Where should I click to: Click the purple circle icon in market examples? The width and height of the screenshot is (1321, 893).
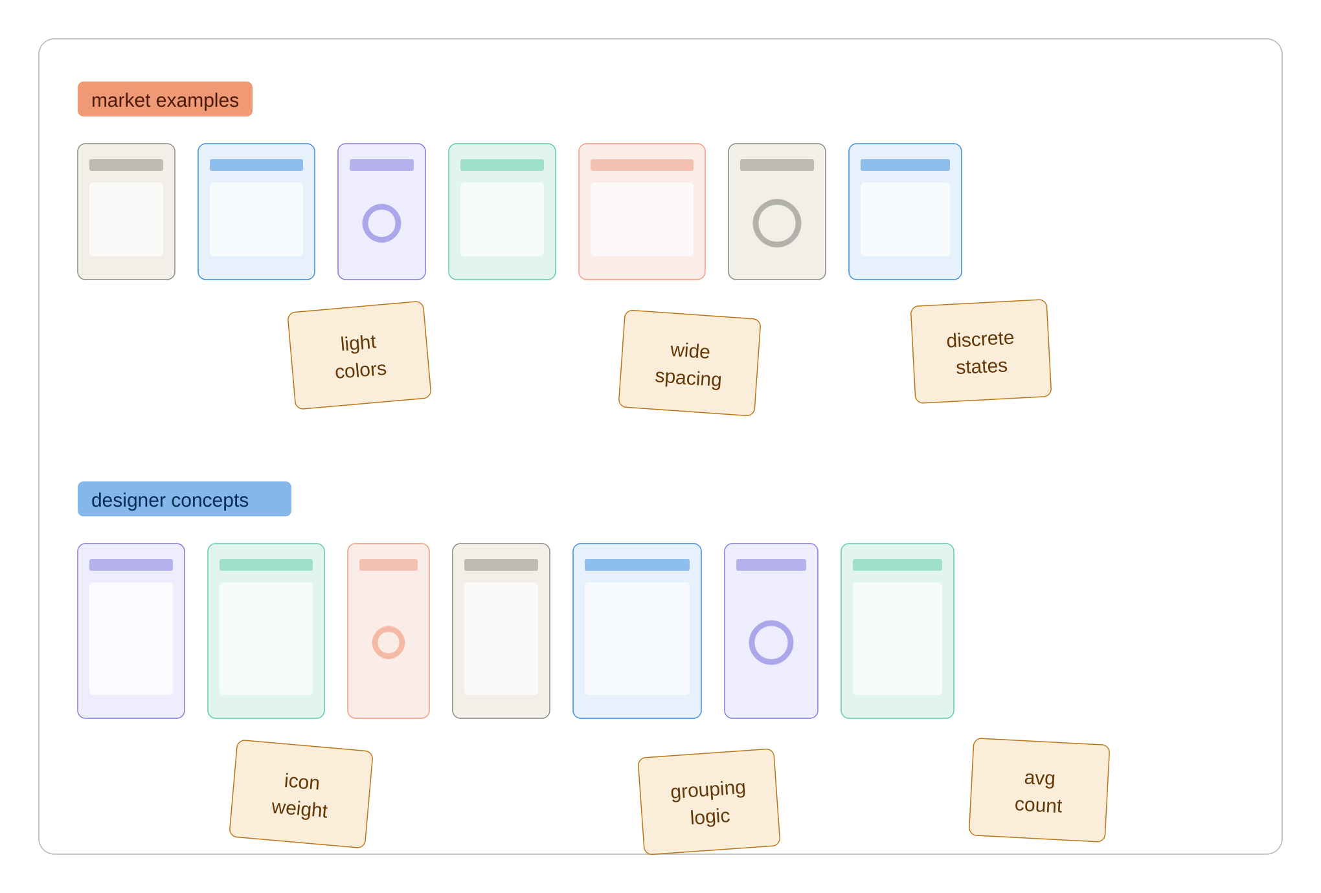[x=381, y=223]
